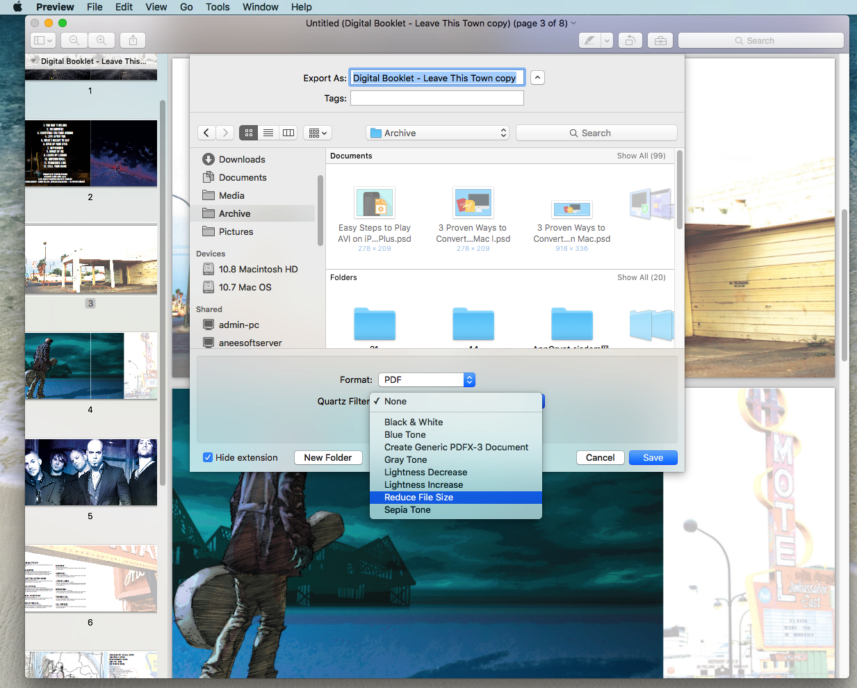Select the Sepia Tone filter

click(407, 510)
